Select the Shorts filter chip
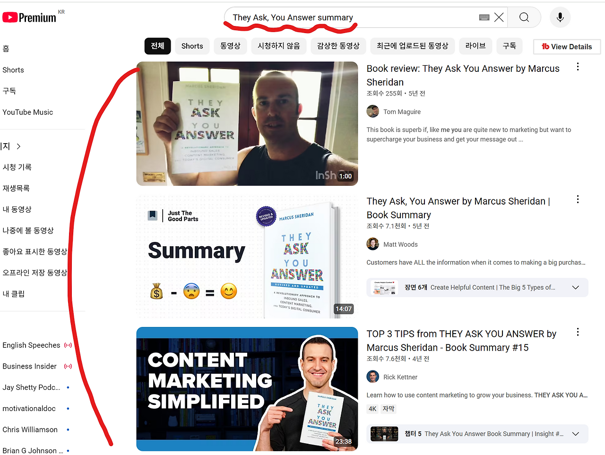 (x=192, y=46)
